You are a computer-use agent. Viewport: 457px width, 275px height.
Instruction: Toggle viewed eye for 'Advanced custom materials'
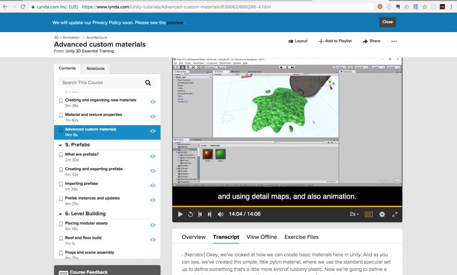tap(153, 131)
